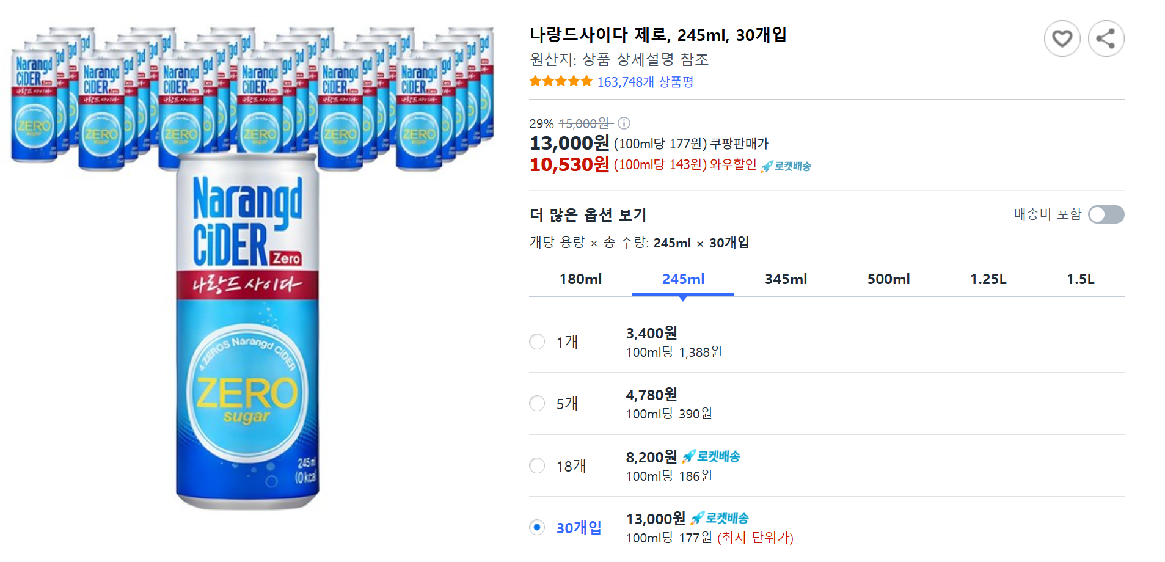Click the five-star rating stars
The image size is (1165, 562).
(560, 80)
